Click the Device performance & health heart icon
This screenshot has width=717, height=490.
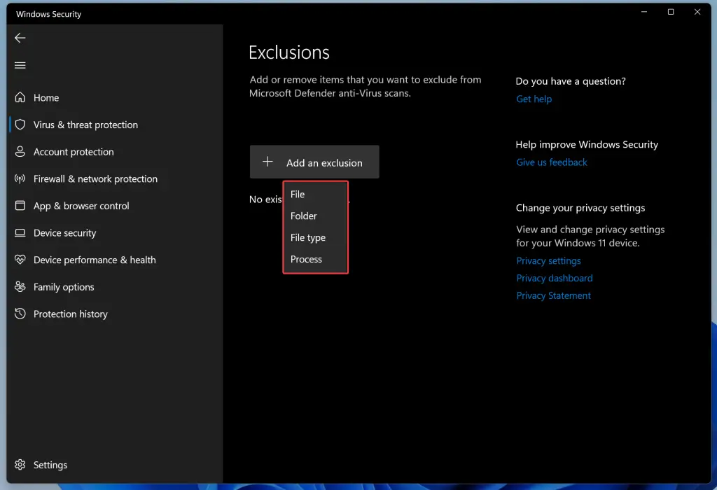[x=20, y=260]
